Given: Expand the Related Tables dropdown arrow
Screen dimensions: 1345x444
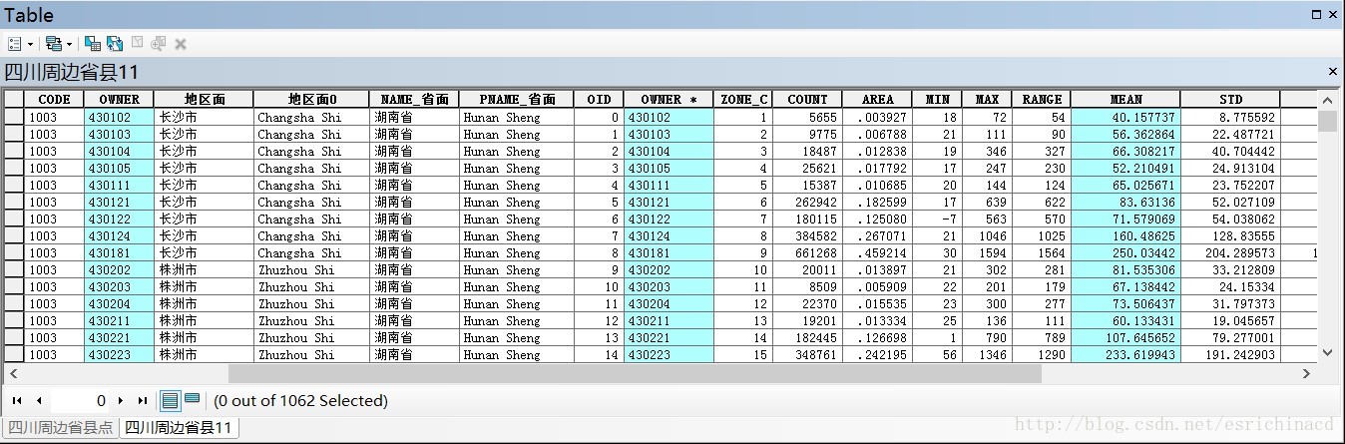Looking at the screenshot, I should (69, 44).
